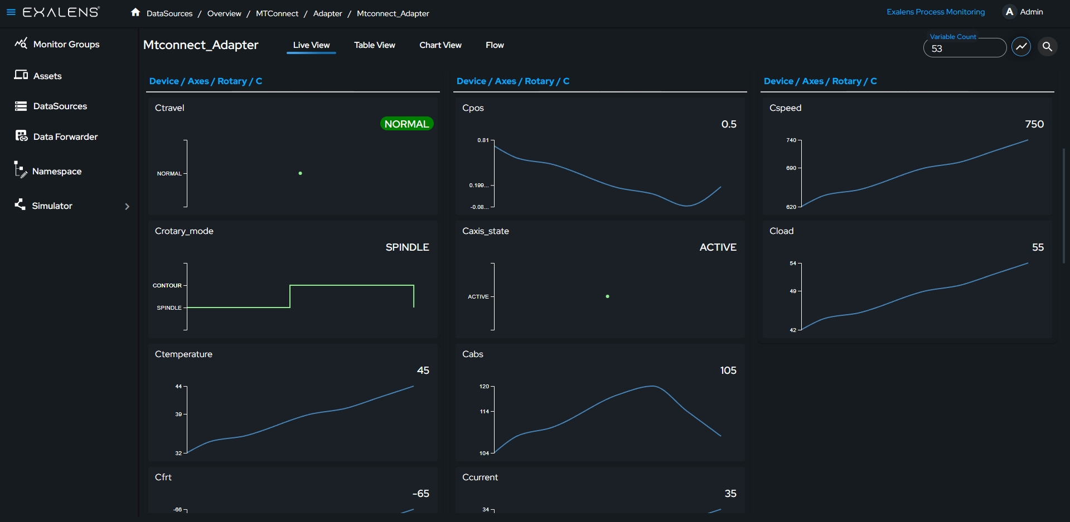Click the Cpos card title
Image resolution: width=1070 pixels, height=522 pixels.
pos(473,108)
